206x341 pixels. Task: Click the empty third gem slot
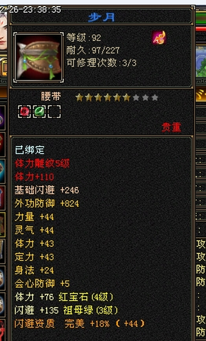click(x=54, y=112)
